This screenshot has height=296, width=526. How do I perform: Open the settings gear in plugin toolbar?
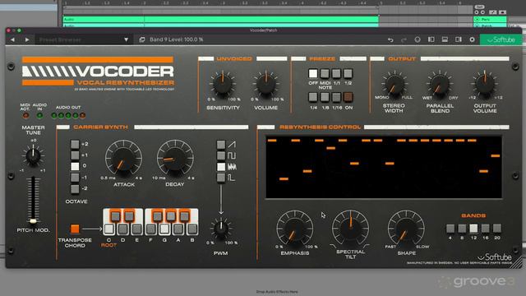(x=472, y=39)
